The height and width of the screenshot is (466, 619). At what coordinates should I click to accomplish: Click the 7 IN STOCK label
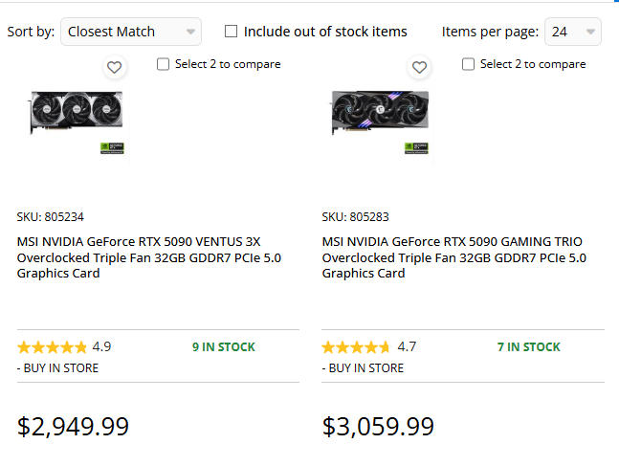coord(528,347)
